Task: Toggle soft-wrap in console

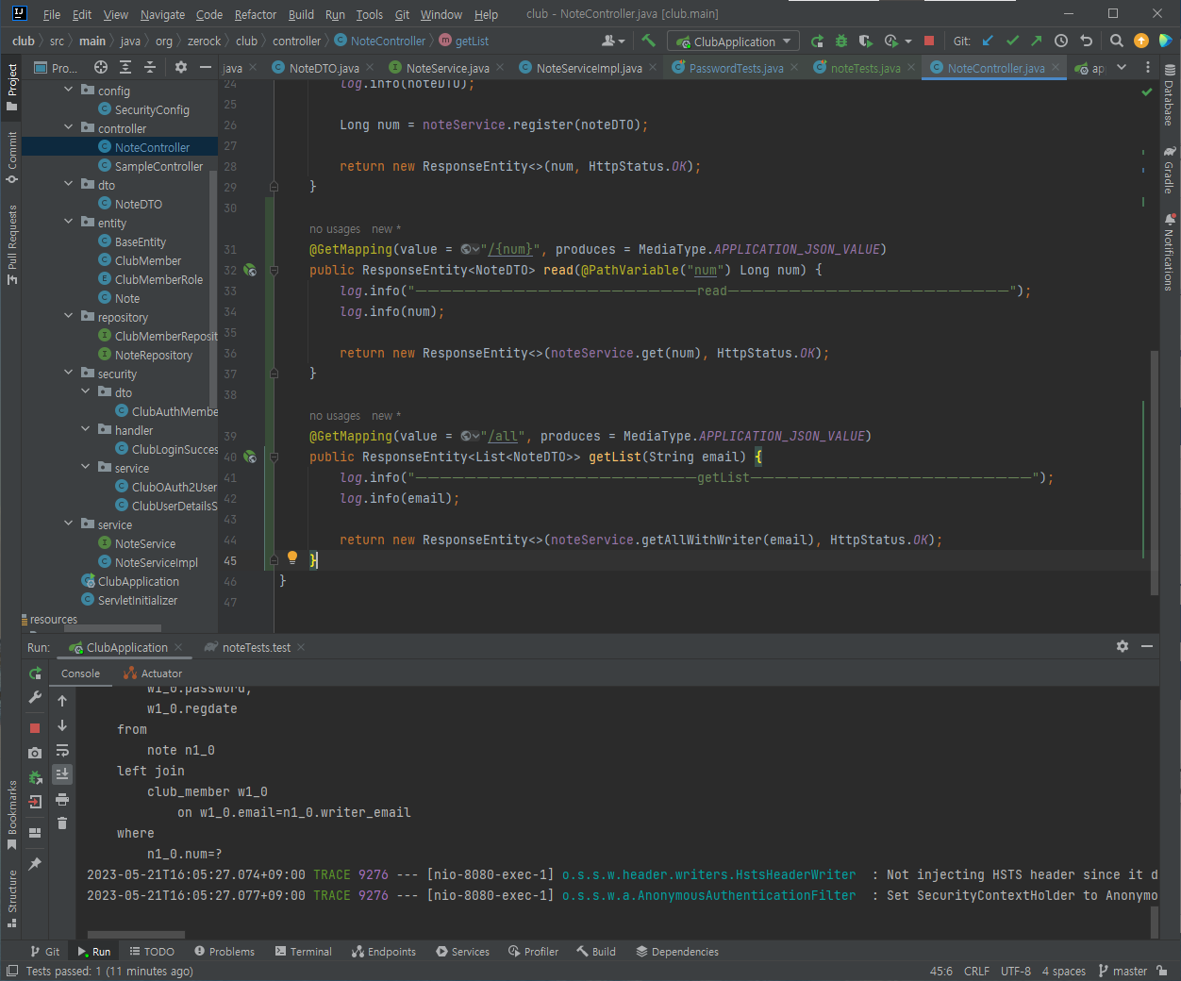Action: [x=62, y=750]
